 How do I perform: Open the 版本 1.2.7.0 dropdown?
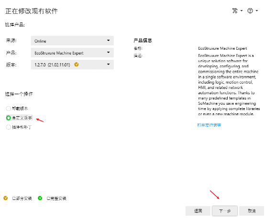[72, 65]
